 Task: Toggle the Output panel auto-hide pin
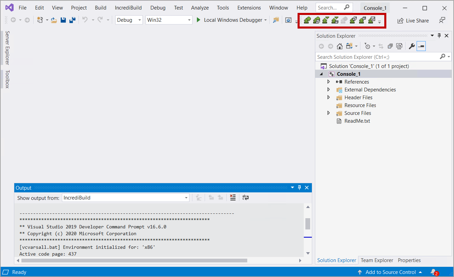(300, 188)
